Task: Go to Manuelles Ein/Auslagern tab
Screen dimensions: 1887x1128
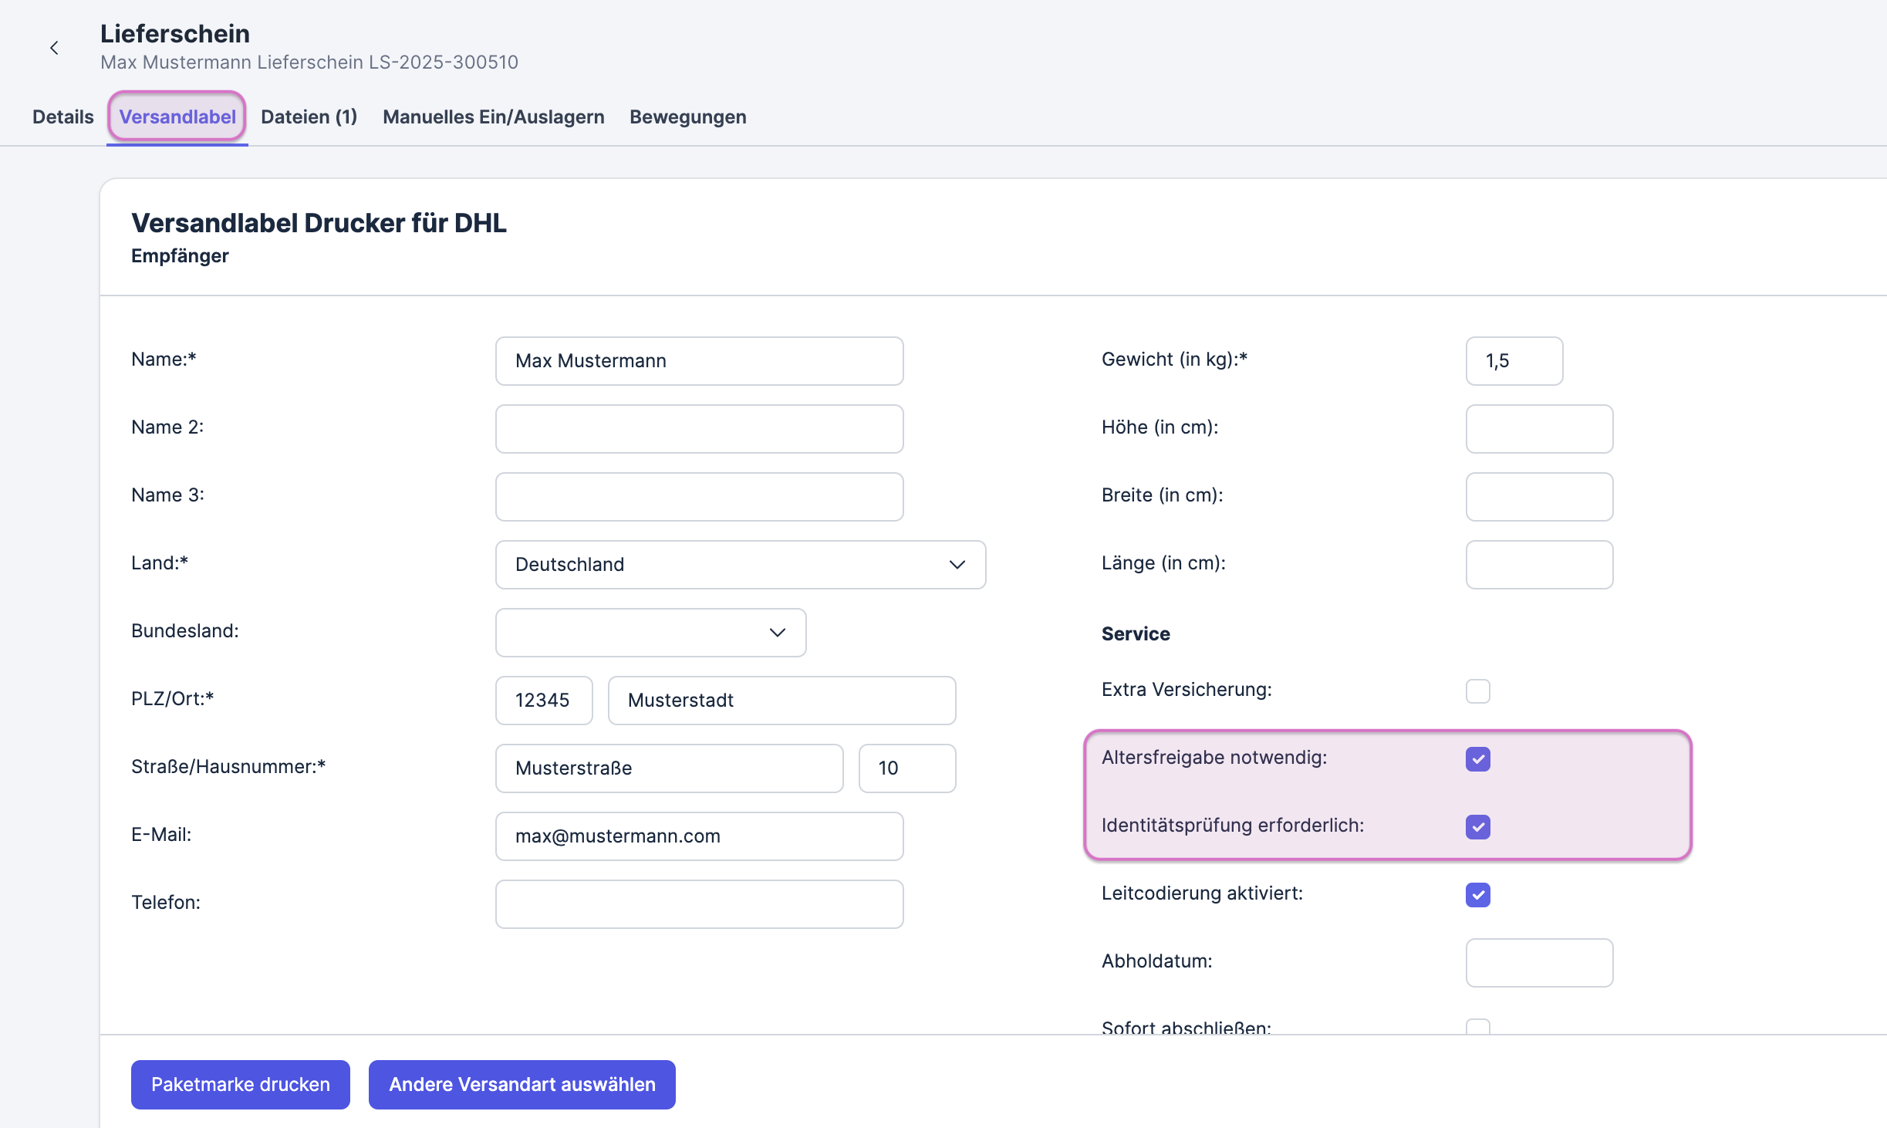Action: 493,117
